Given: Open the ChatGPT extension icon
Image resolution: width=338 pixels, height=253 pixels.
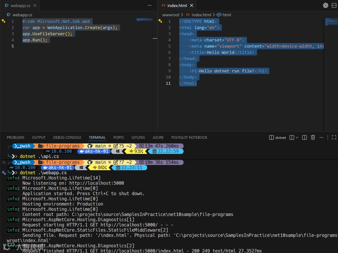Looking at the screenshot, I should coord(325,5).
